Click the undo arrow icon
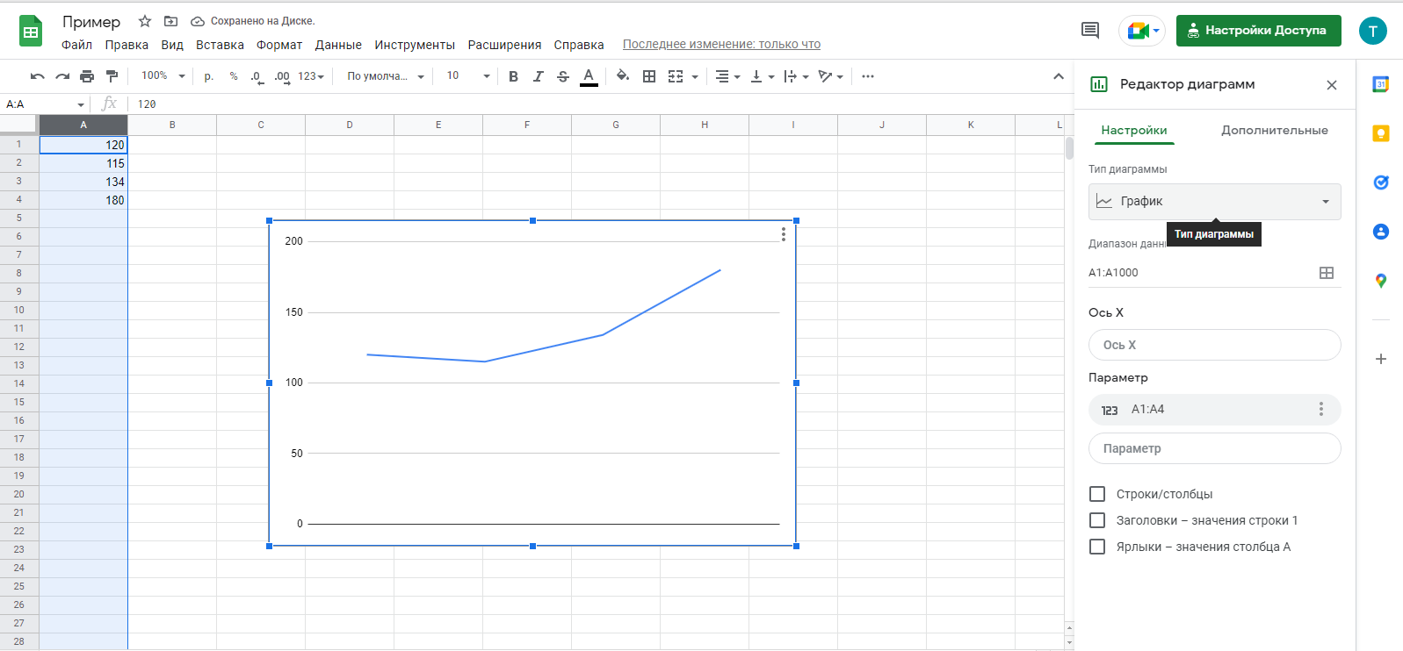Screen dimensions: 1403x651 click(x=37, y=76)
